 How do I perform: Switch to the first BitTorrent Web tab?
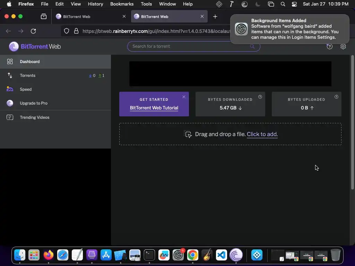[x=91, y=17]
